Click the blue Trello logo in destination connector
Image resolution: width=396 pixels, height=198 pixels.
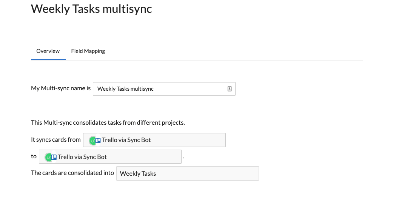54,157
